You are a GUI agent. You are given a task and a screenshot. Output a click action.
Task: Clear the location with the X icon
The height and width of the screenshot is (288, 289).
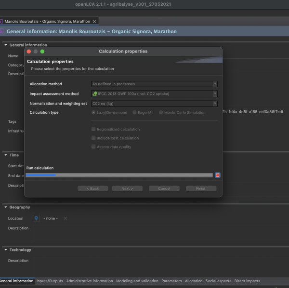click(x=65, y=218)
